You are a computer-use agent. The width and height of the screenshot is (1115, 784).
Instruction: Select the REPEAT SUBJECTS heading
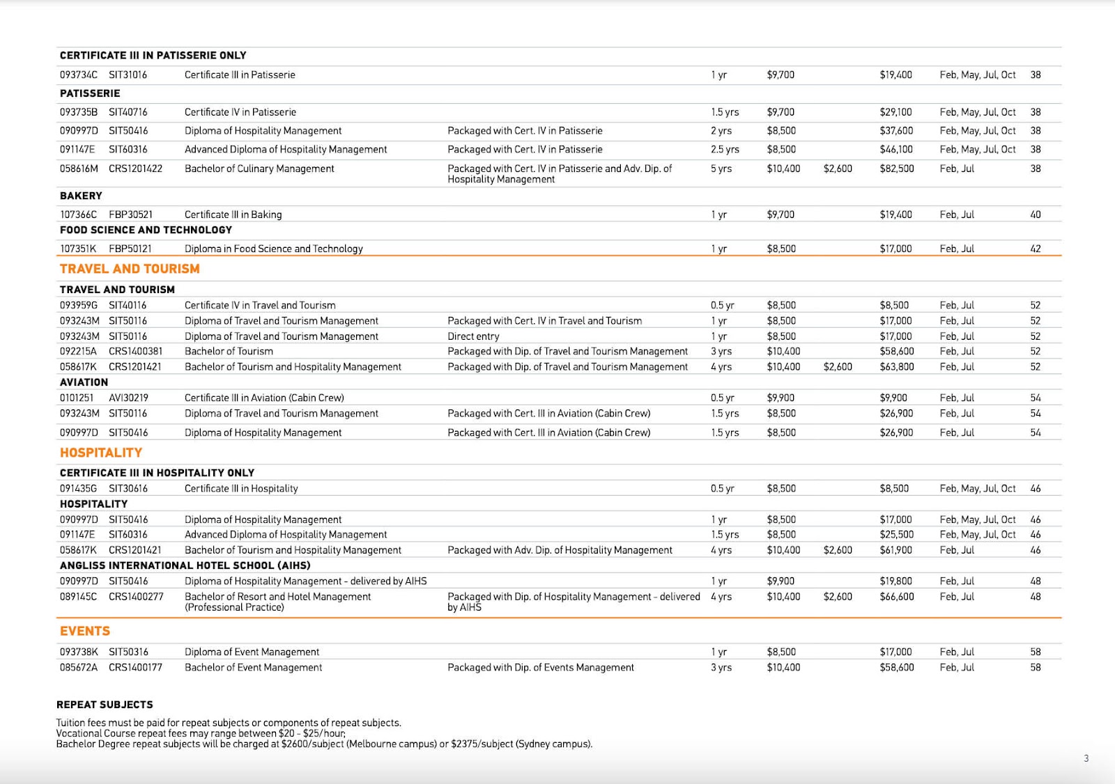pyautogui.click(x=105, y=705)
